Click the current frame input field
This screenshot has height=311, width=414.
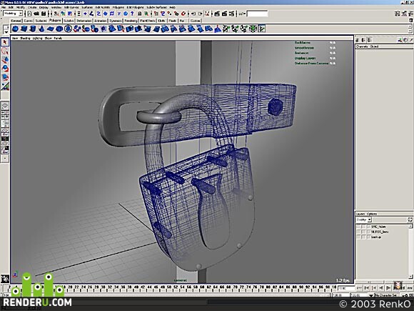(x=346, y=288)
